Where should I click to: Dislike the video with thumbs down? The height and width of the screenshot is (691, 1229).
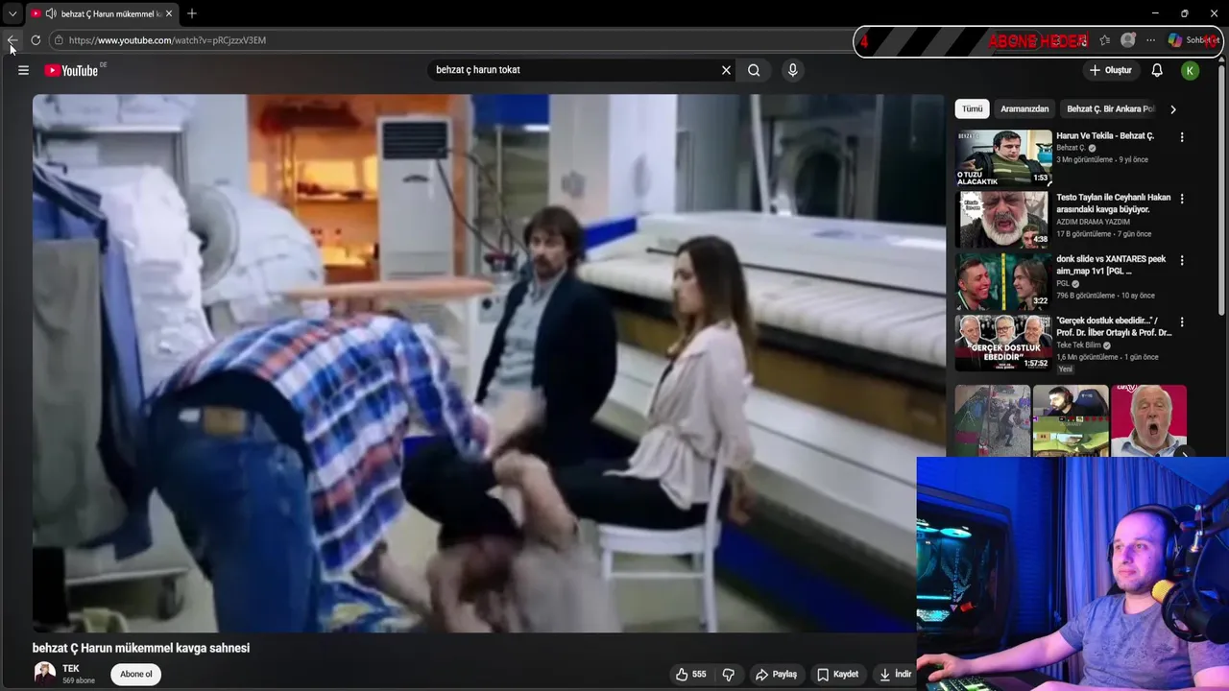729,674
